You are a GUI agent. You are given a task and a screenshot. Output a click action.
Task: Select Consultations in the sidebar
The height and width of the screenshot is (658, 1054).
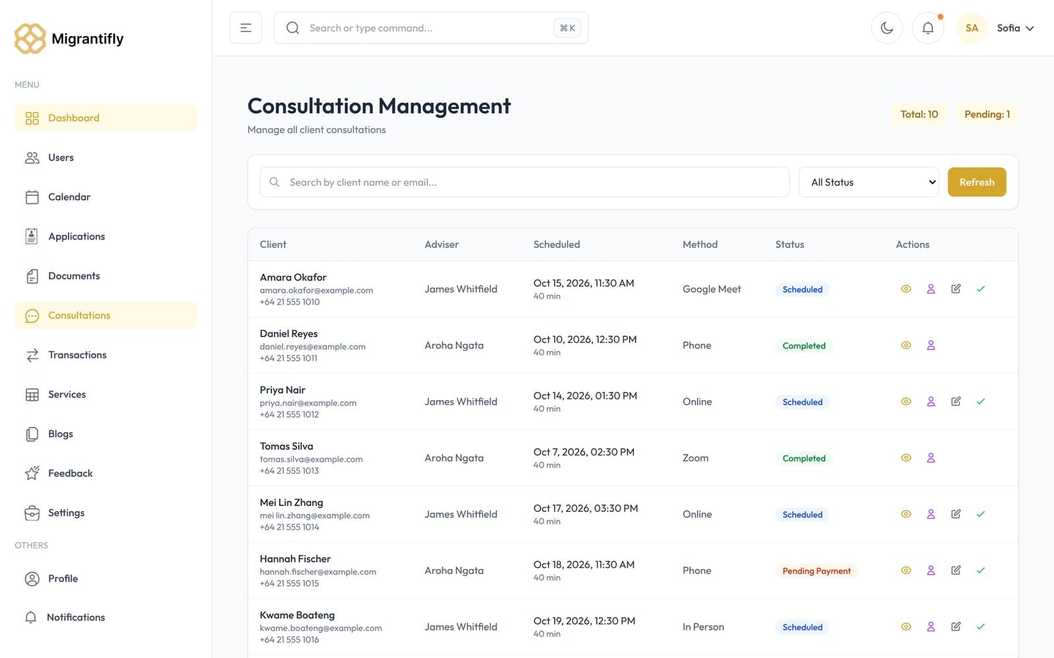105,315
